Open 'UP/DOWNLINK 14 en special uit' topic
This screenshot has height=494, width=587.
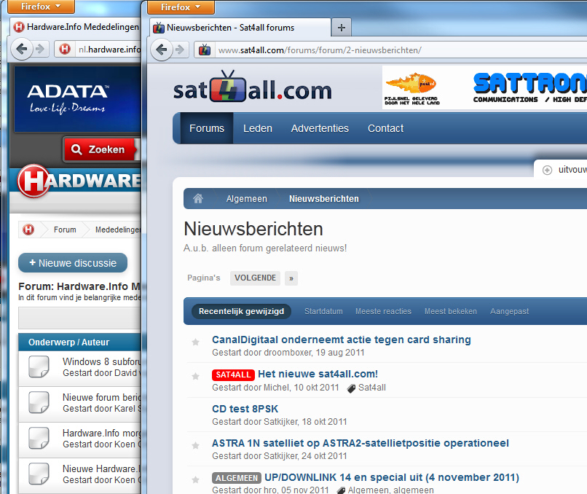coord(392,477)
